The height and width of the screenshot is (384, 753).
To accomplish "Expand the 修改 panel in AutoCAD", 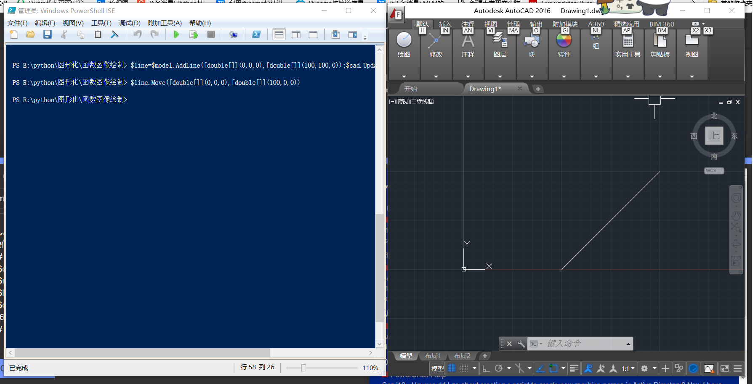I will (x=436, y=76).
